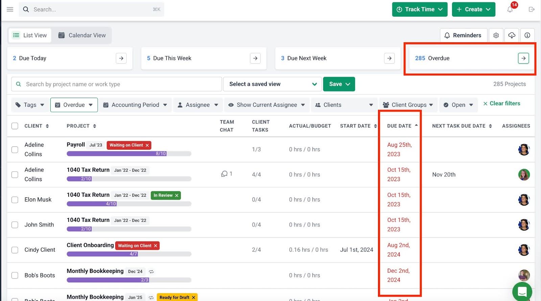Expand the Track Time dropdown
Image resolution: width=541 pixels, height=301 pixels.
[420, 9]
